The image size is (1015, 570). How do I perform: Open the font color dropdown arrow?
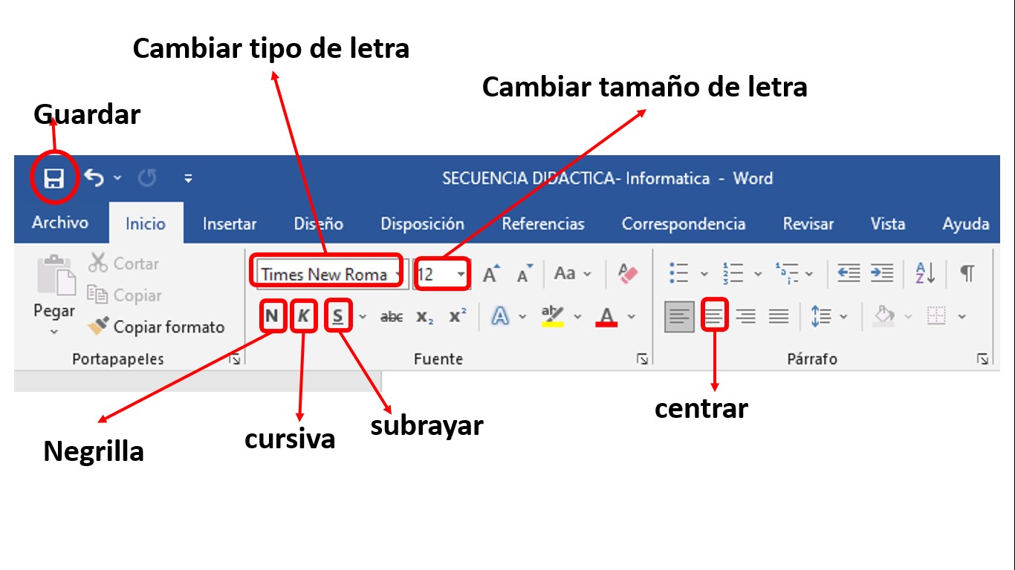[632, 317]
